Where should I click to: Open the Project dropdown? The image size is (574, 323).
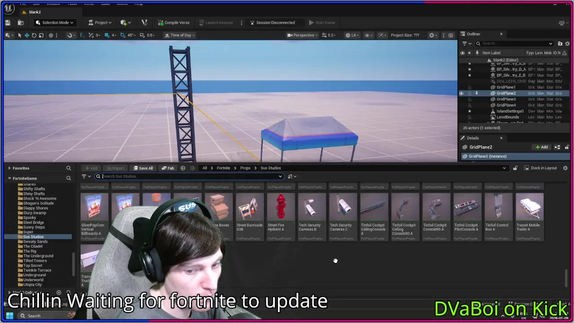coord(100,22)
